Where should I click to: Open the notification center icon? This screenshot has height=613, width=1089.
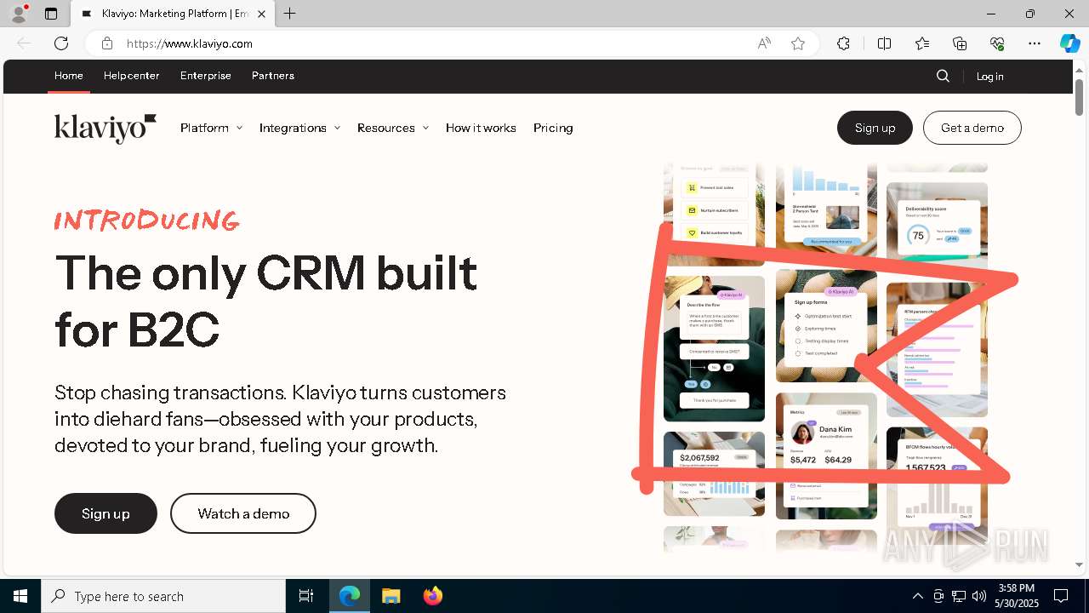coord(1061,596)
